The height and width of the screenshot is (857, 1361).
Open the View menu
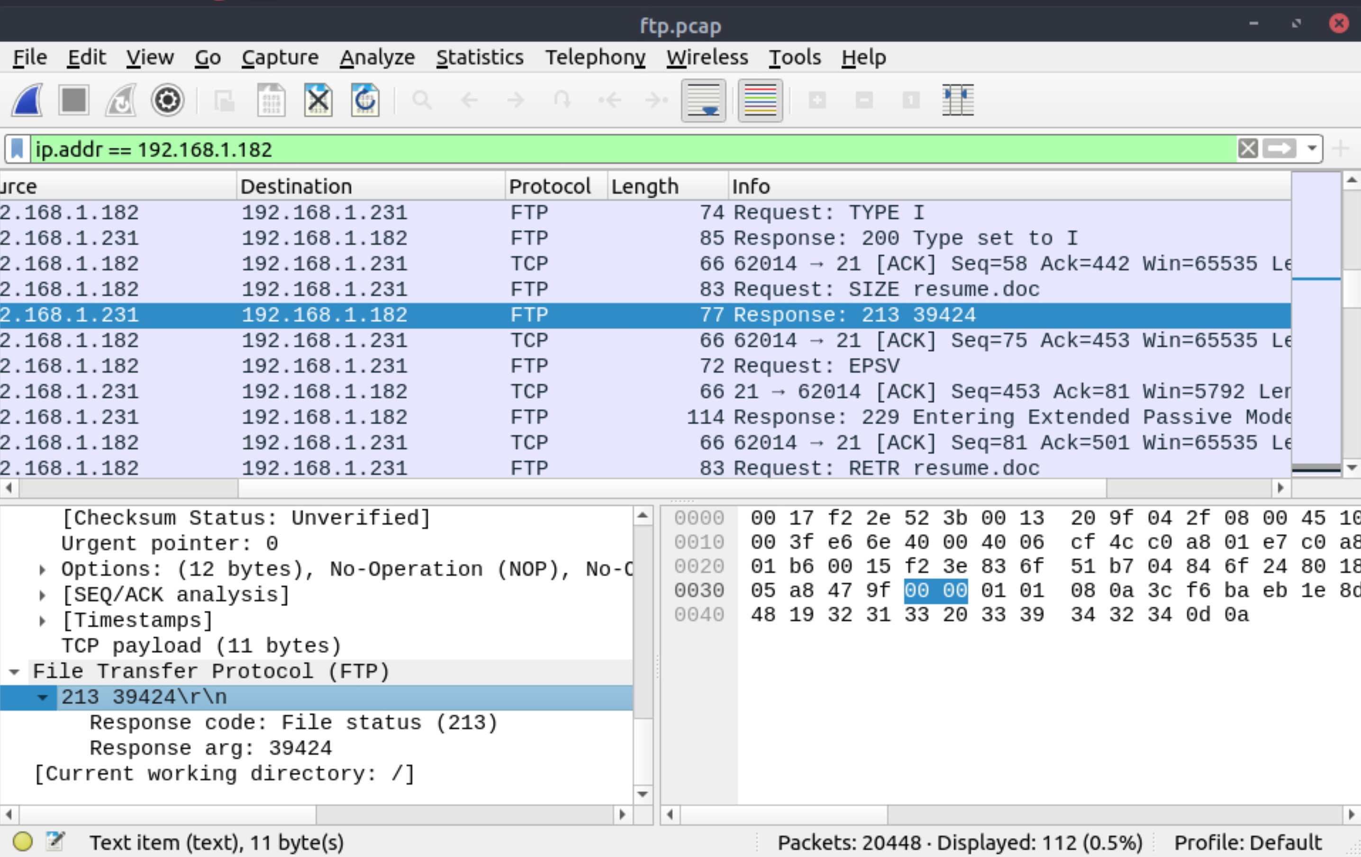(150, 57)
